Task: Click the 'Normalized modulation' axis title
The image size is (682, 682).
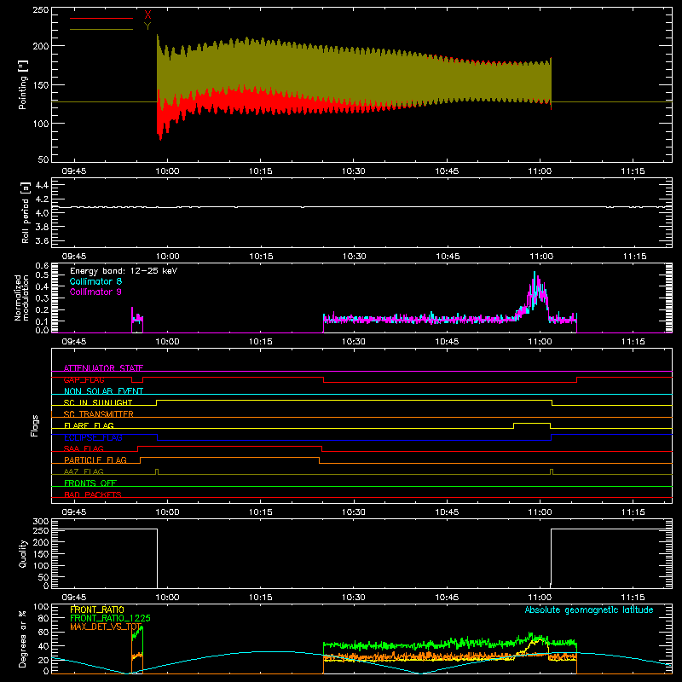Action: pos(21,298)
